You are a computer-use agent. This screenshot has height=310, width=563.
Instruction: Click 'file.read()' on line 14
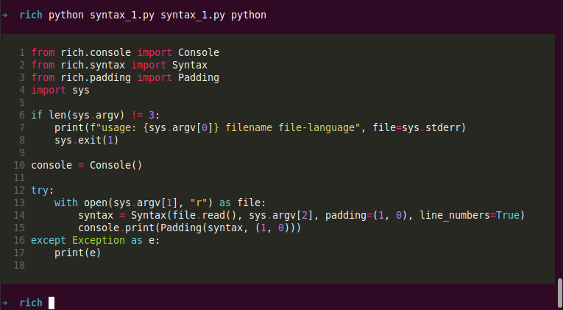click(205, 215)
